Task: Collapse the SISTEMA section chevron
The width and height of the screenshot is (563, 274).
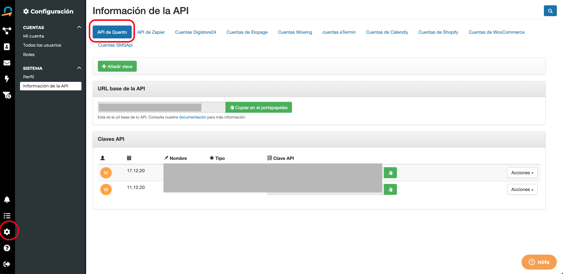Action: point(79,68)
